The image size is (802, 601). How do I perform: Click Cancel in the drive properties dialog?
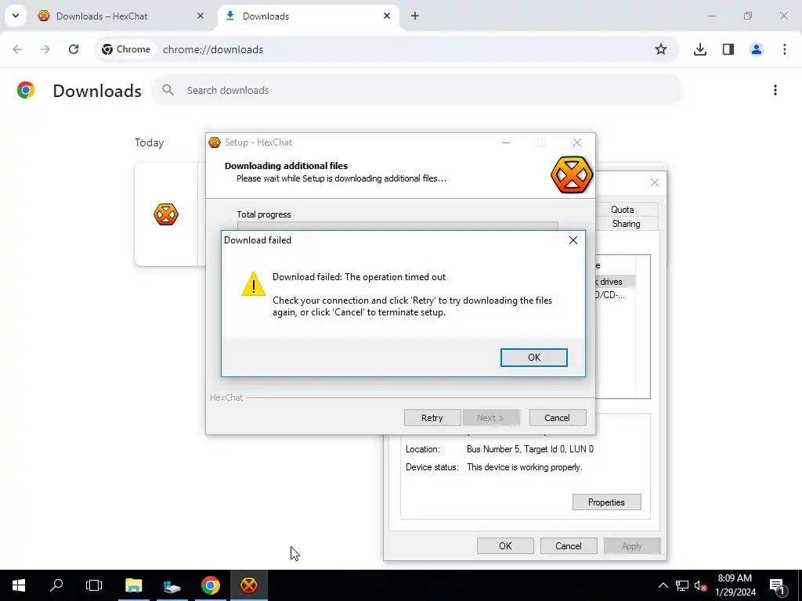pos(569,545)
